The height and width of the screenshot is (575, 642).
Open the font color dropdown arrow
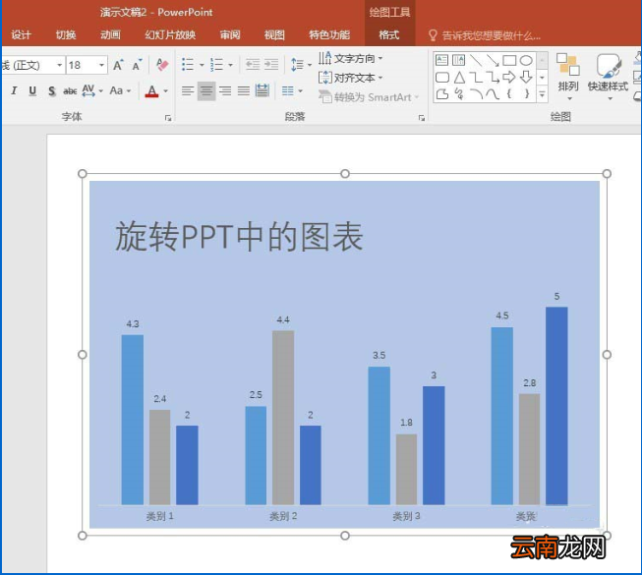(166, 90)
